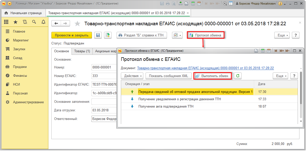306x151 pixels.
Task: Expand Еще menu in protocol window
Action: 281,76
